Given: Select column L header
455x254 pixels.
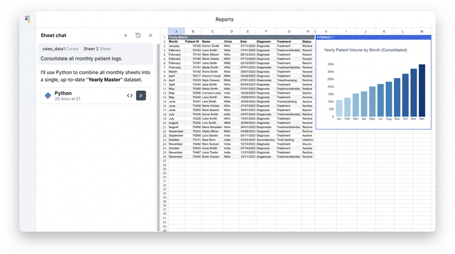Looking at the screenshot, I should pyautogui.click(x=403, y=31).
